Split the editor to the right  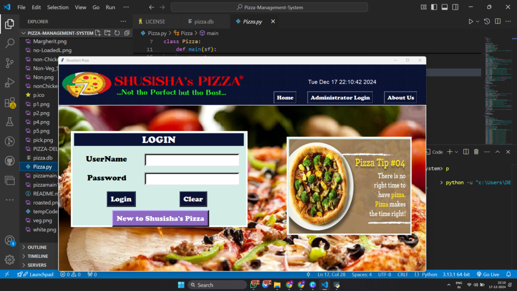[x=497, y=21]
